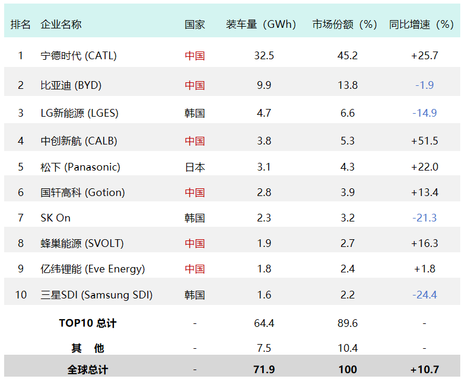This screenshot has height=379, width=465.
Task: Select the 装车量（GWh）column header
Action: 261,24
